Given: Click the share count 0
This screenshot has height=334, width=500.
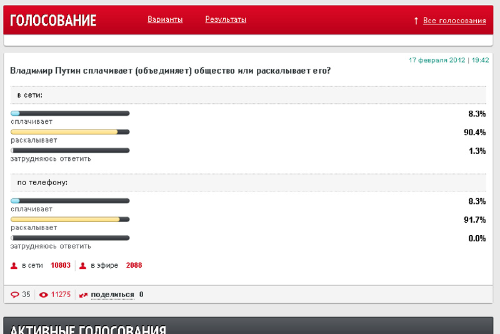Looking at the screenshot, I should (x=141, y=295).
